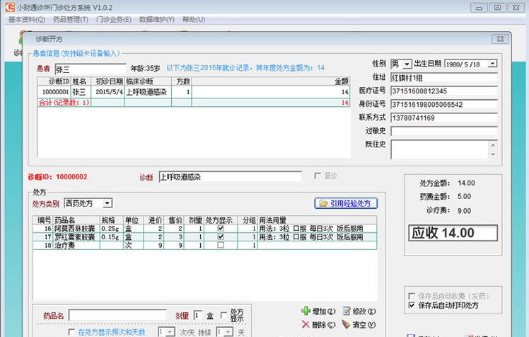Click the 患者 name input field
The width and height of the screenshot is (529, 337).
[x=91, y=69]
